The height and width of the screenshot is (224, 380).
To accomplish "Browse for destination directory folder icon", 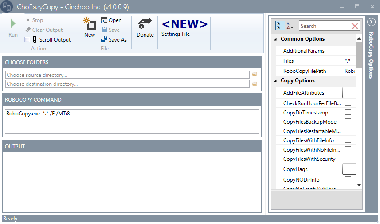I will click(255, 84).
